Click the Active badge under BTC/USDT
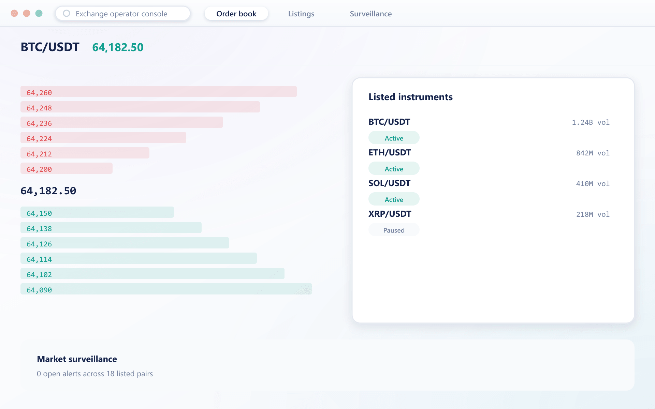The image size is (655, 409). [x=394, y=138]
